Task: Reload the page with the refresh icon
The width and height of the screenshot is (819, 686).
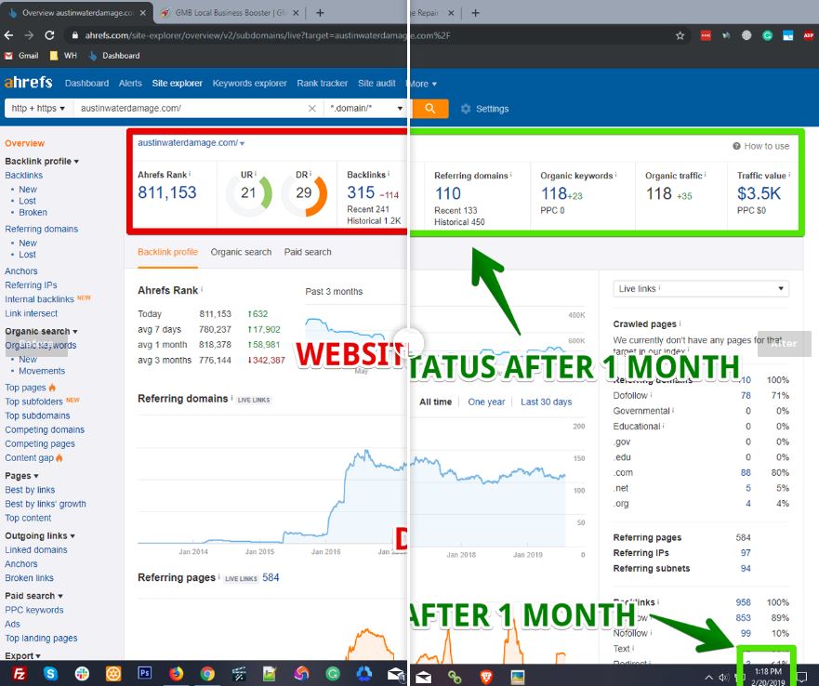Action: pos(49,35)
